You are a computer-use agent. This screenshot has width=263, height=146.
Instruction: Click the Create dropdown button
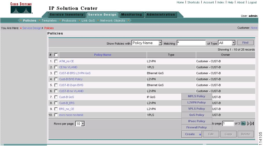point(192,134)
